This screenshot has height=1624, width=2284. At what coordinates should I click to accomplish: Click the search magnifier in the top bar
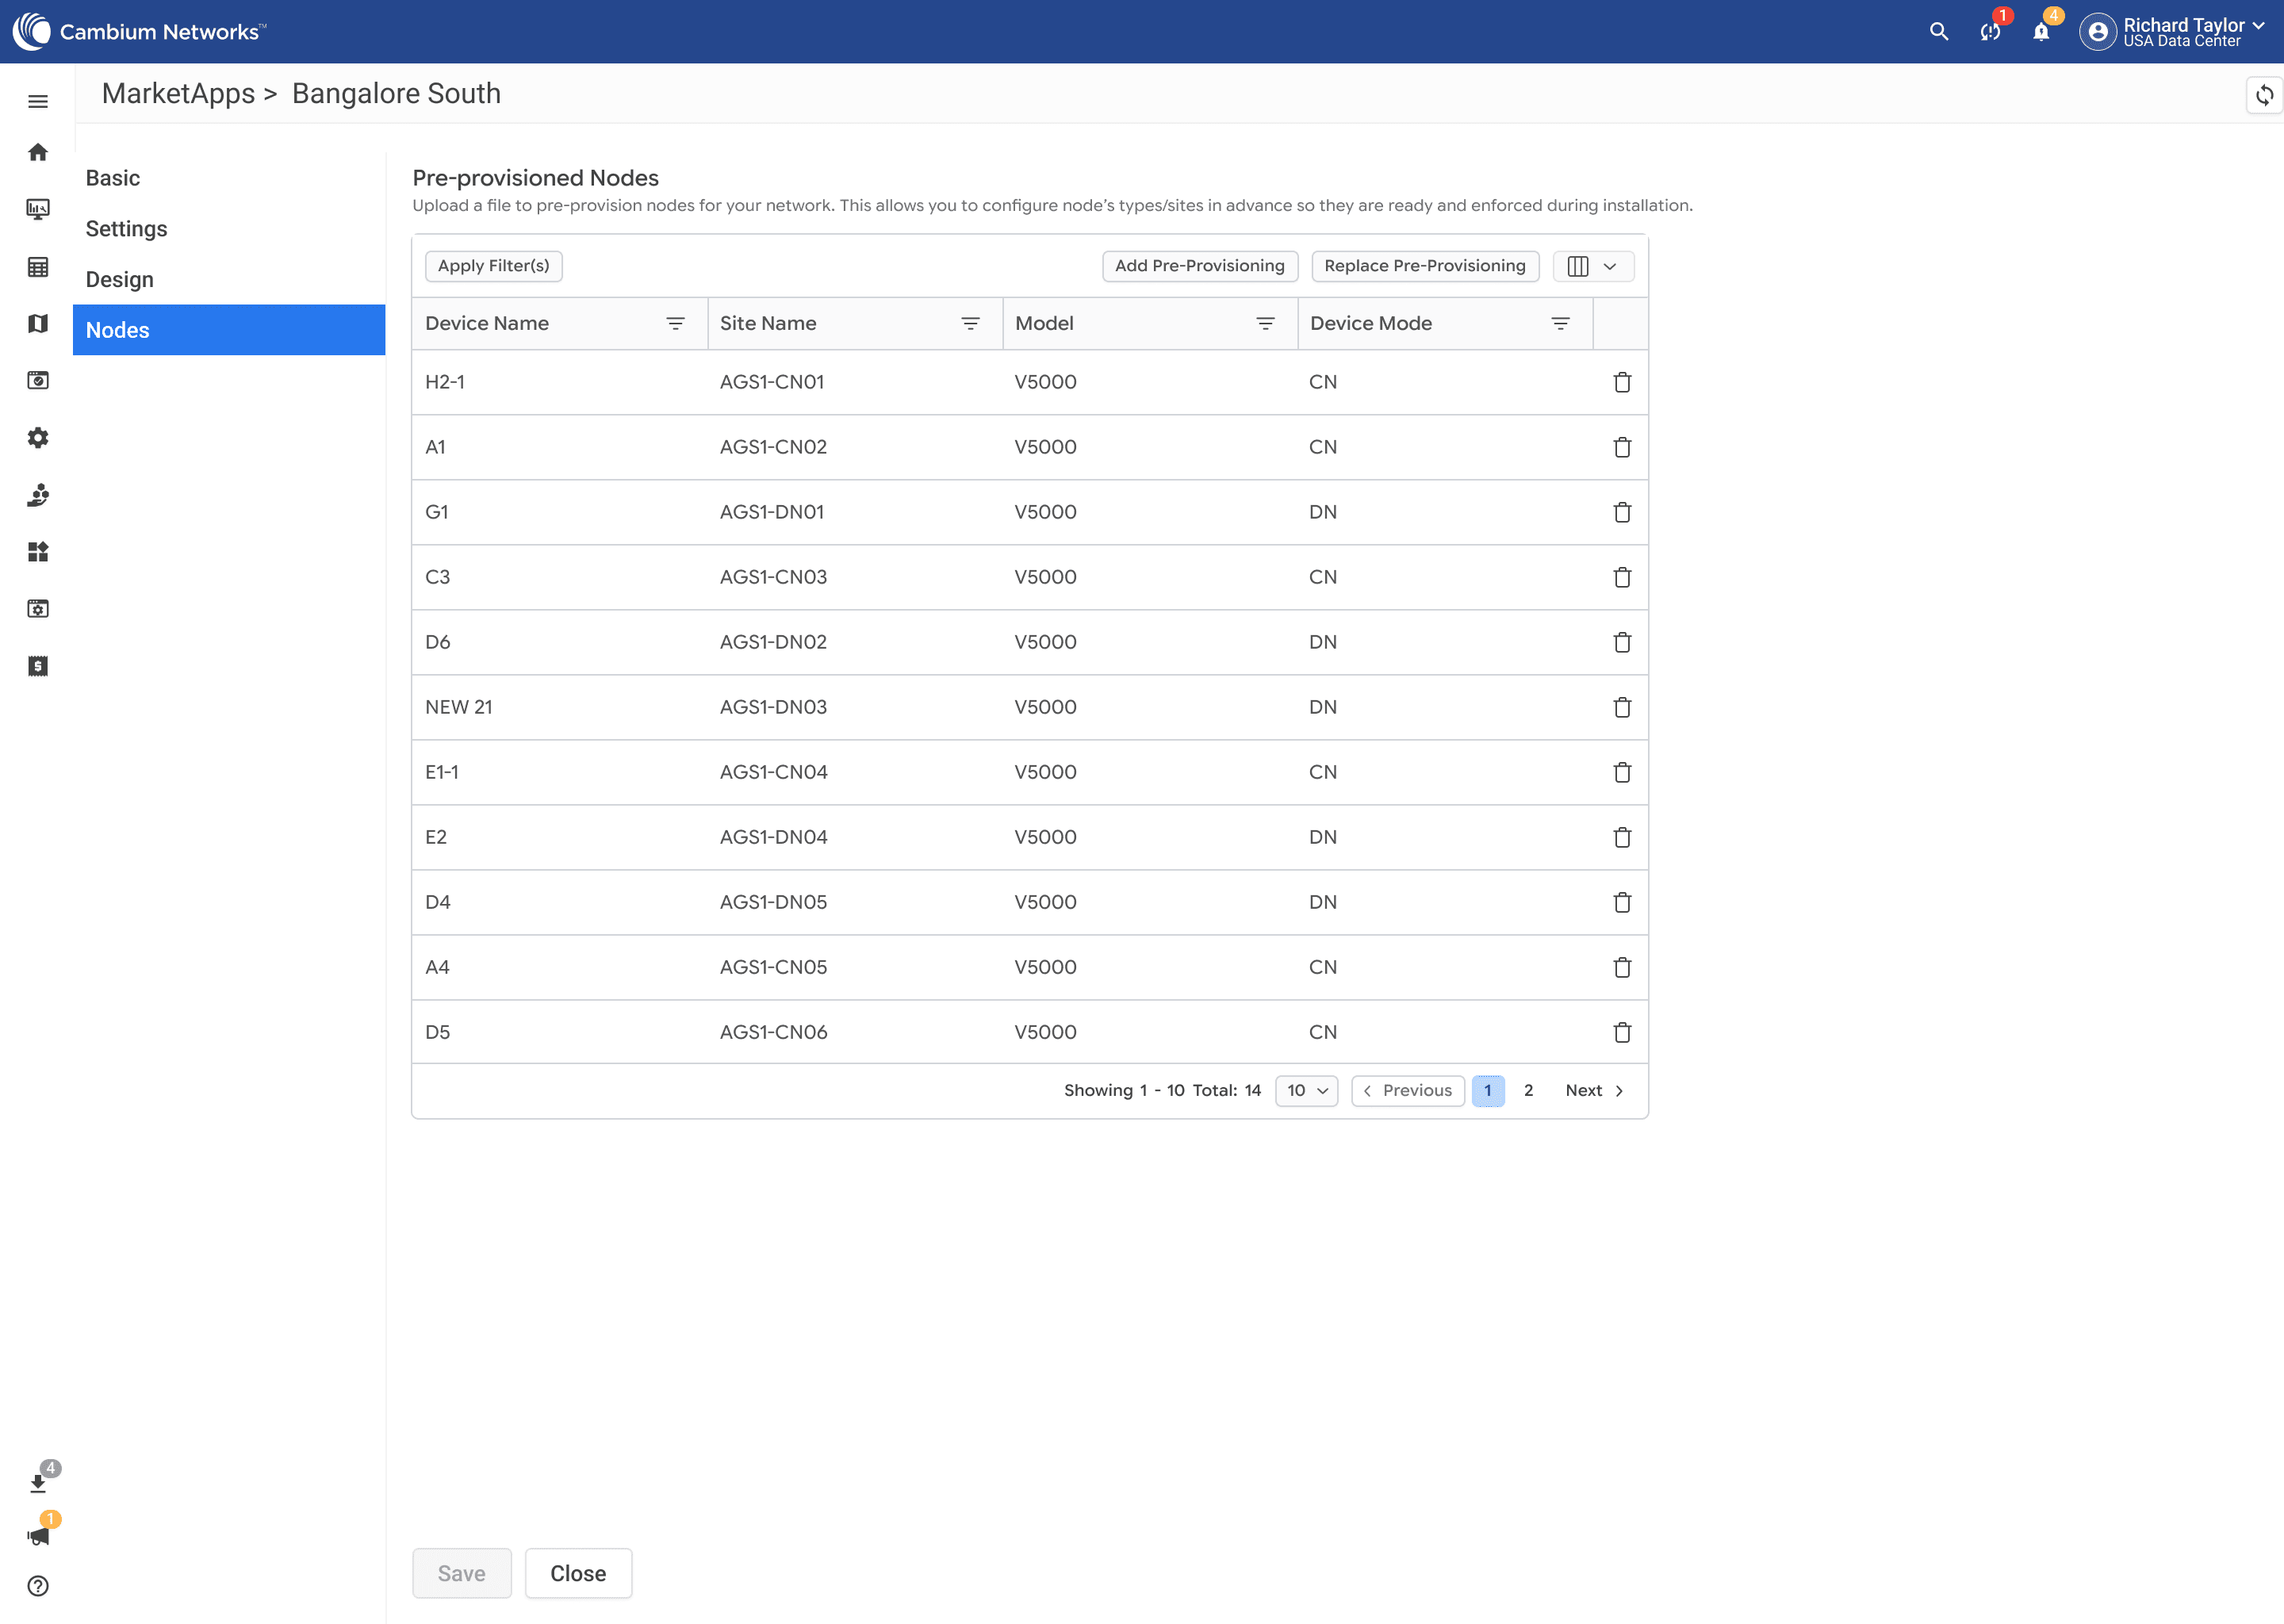[1938, 32]
